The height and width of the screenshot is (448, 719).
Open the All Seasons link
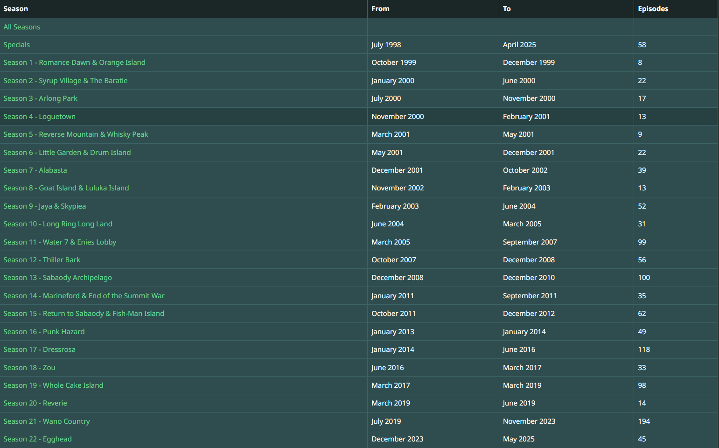click(22, 27)
